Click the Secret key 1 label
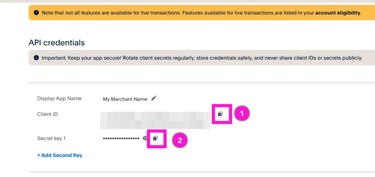Image resolution: width=375 pixels, height=177 pixels. 51,138
